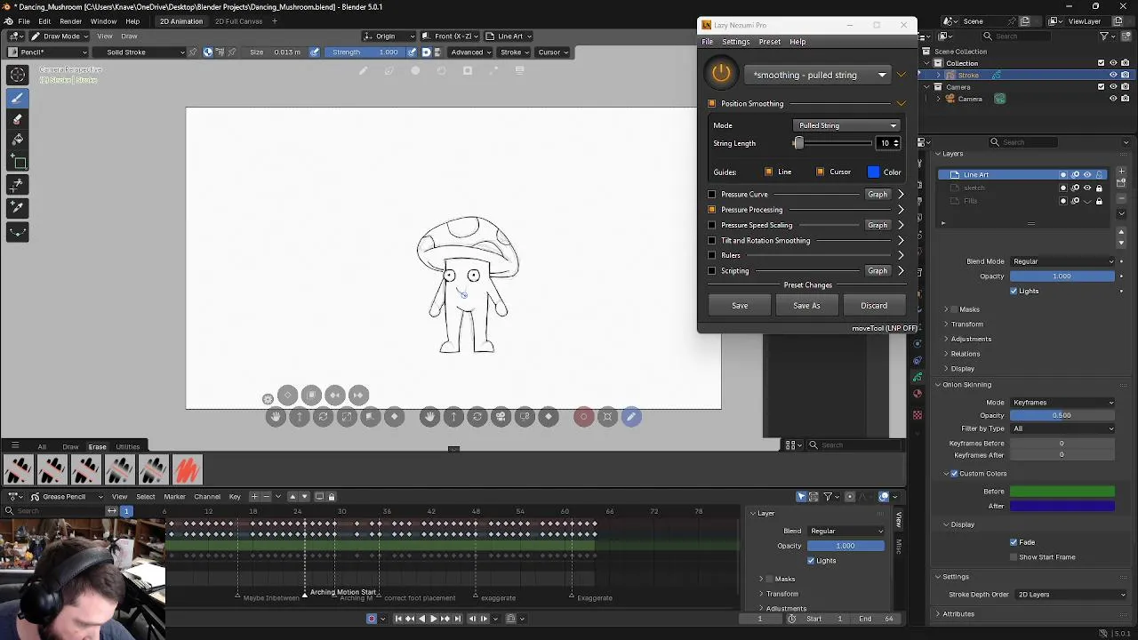Uncheck Lights in layer properties
This screenshot has height=640, width=1138.
click(1014, 291)
